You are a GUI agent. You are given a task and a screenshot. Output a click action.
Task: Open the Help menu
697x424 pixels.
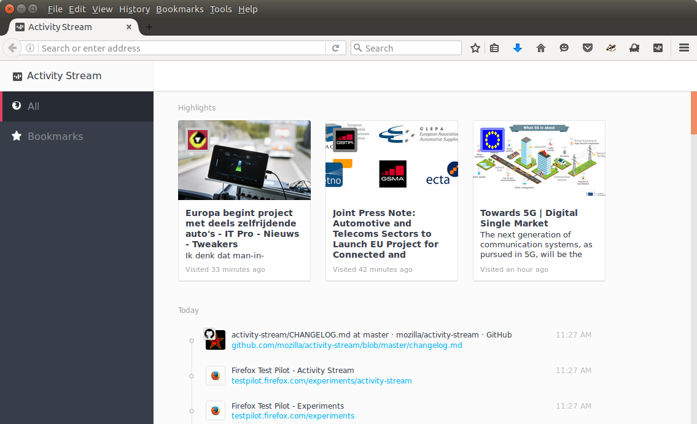(247, 9)
